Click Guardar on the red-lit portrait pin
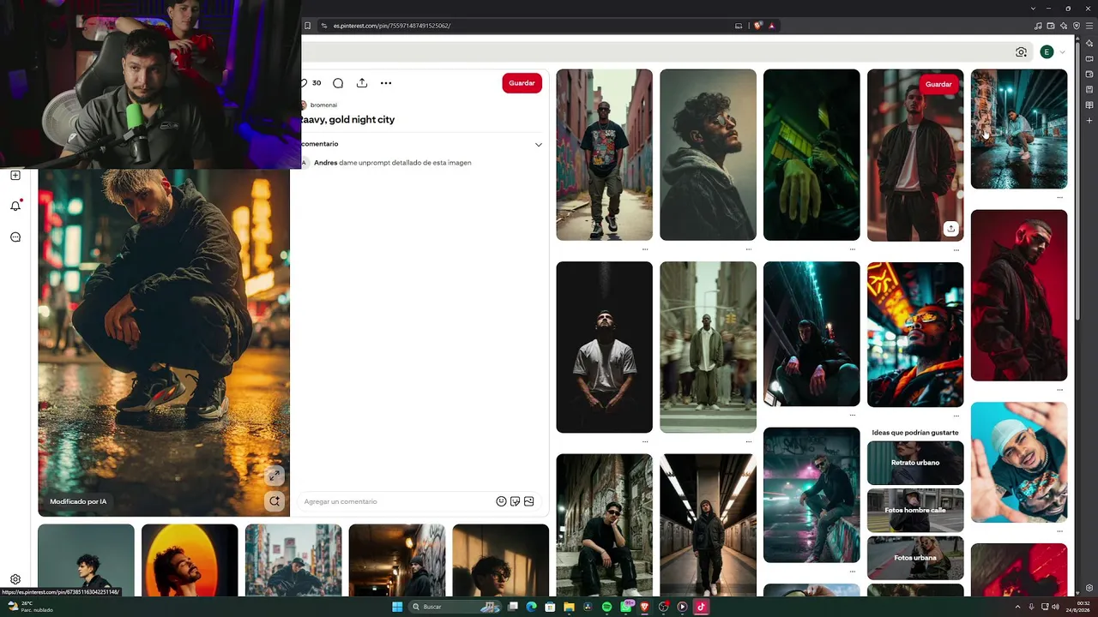1098x617 pixels. click(938, 84)
